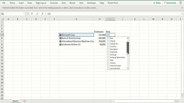The width and height of the screenshot is (184, 103).
Task: Open the Help ribbon tab
Action: (x=102, y=3)
